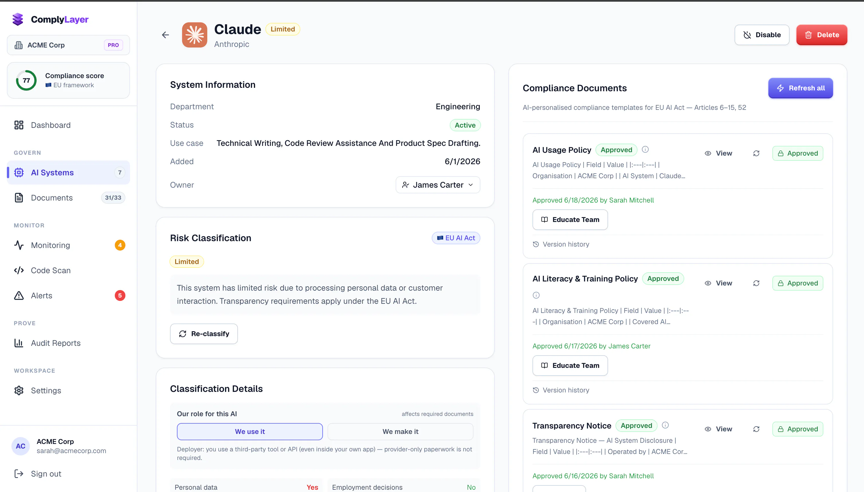The image size is (864, 492).
Task: Click the Personal data Yes value
Action: tap(312, 487)
